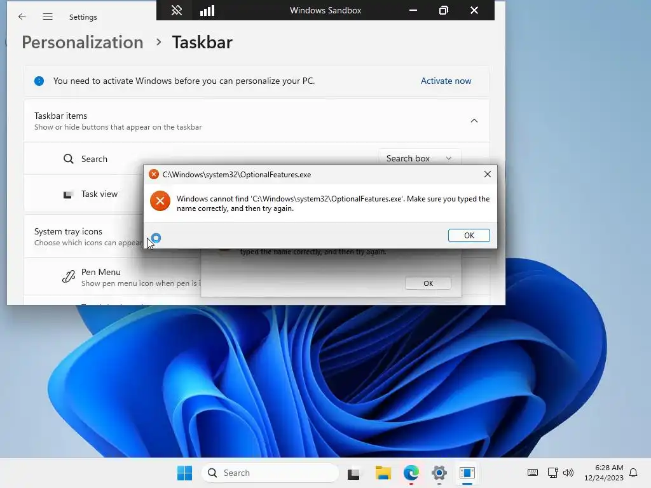
Task: Close the OptionalFeatures.exe error dialog
Action: tap(488, 174)
